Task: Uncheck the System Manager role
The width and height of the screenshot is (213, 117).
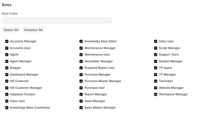Action: coord(156,61)
